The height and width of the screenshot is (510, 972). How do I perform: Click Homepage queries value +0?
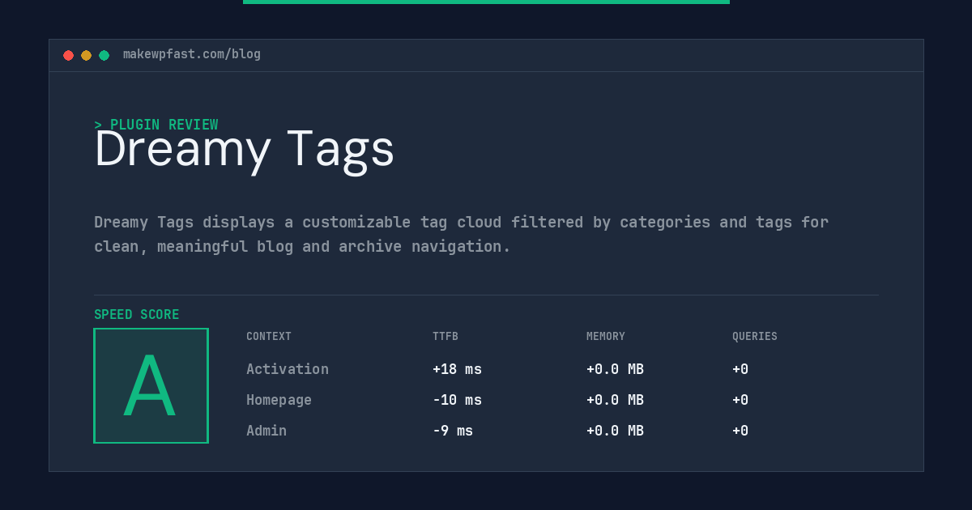740,400
